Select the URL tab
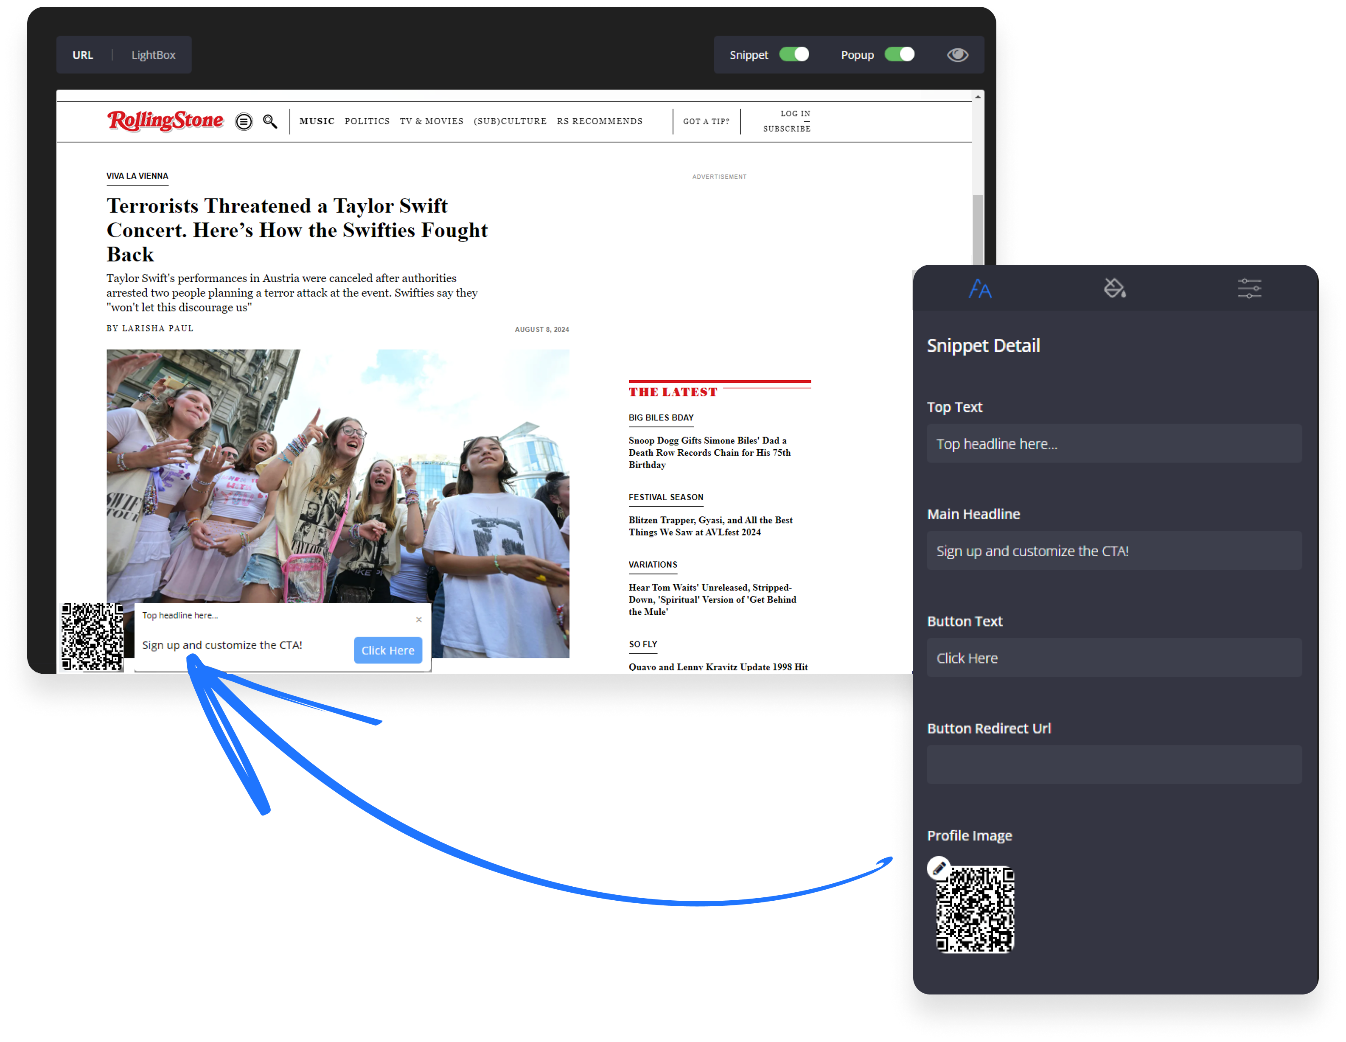The width and height of the screenshot is (1346, 1042). pos(83,55)
